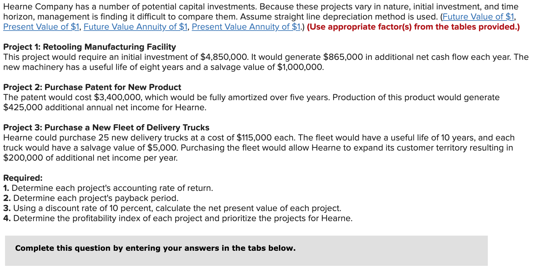The image size is (537, 269).
Task: Select the Project 1: Retooling Manufacturing Facility heading
Action: [x=89, y=47]
